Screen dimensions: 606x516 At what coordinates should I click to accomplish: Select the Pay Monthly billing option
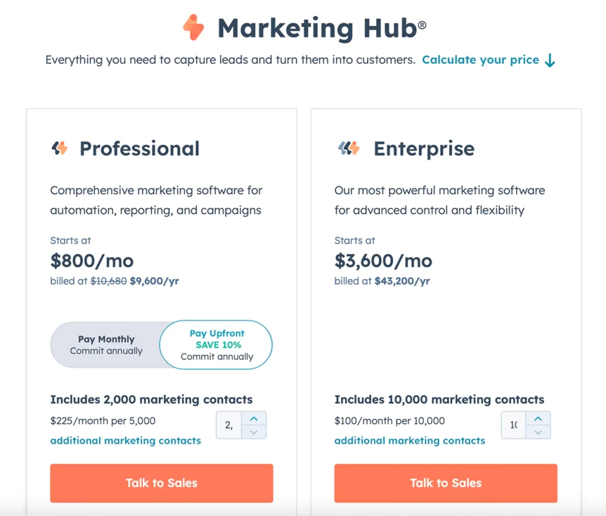tap(106, 345)
